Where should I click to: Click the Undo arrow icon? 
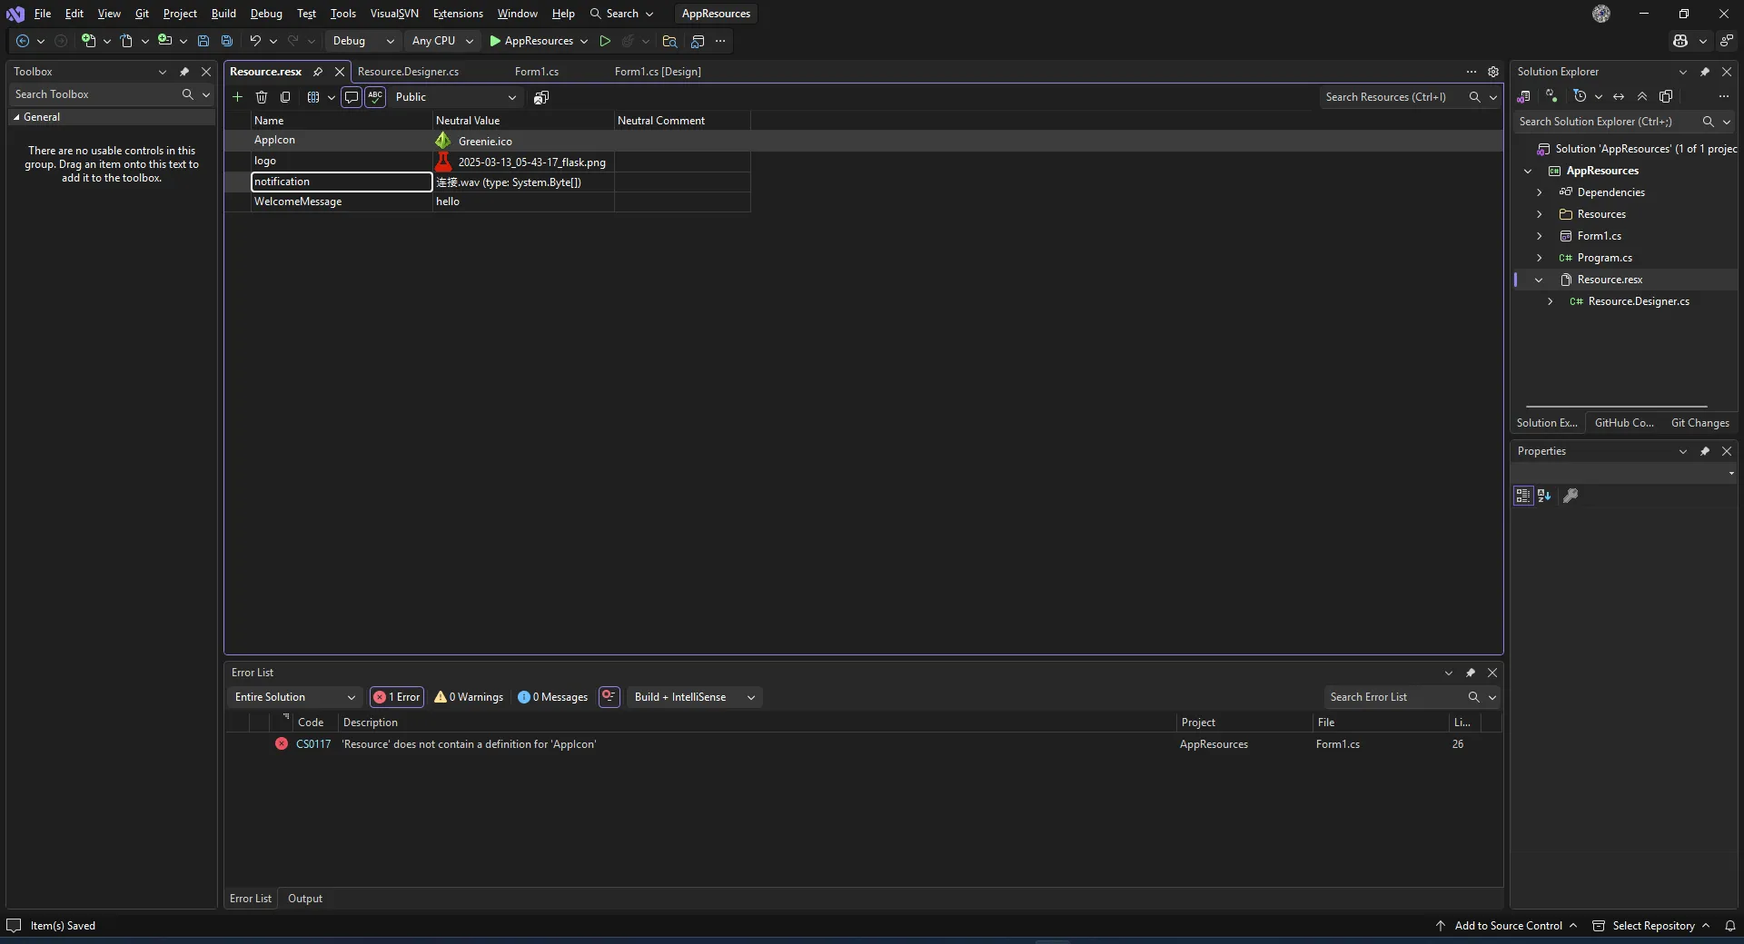tap(255, 41)
